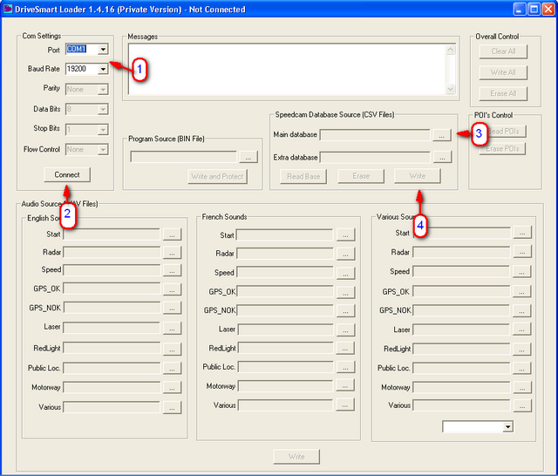Click the English Sounds Start path field
Screen dimensions: 558x476
[112, 235]
